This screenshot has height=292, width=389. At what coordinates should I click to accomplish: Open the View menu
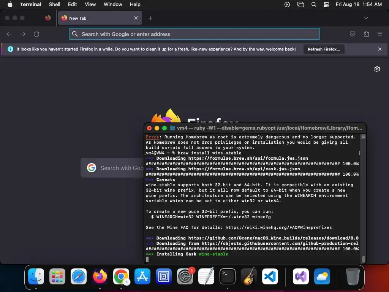coord(90,5)
